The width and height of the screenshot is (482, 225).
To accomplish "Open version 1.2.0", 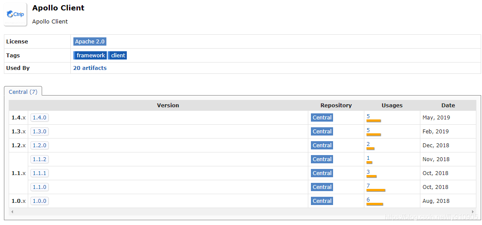I will point(40,146).
